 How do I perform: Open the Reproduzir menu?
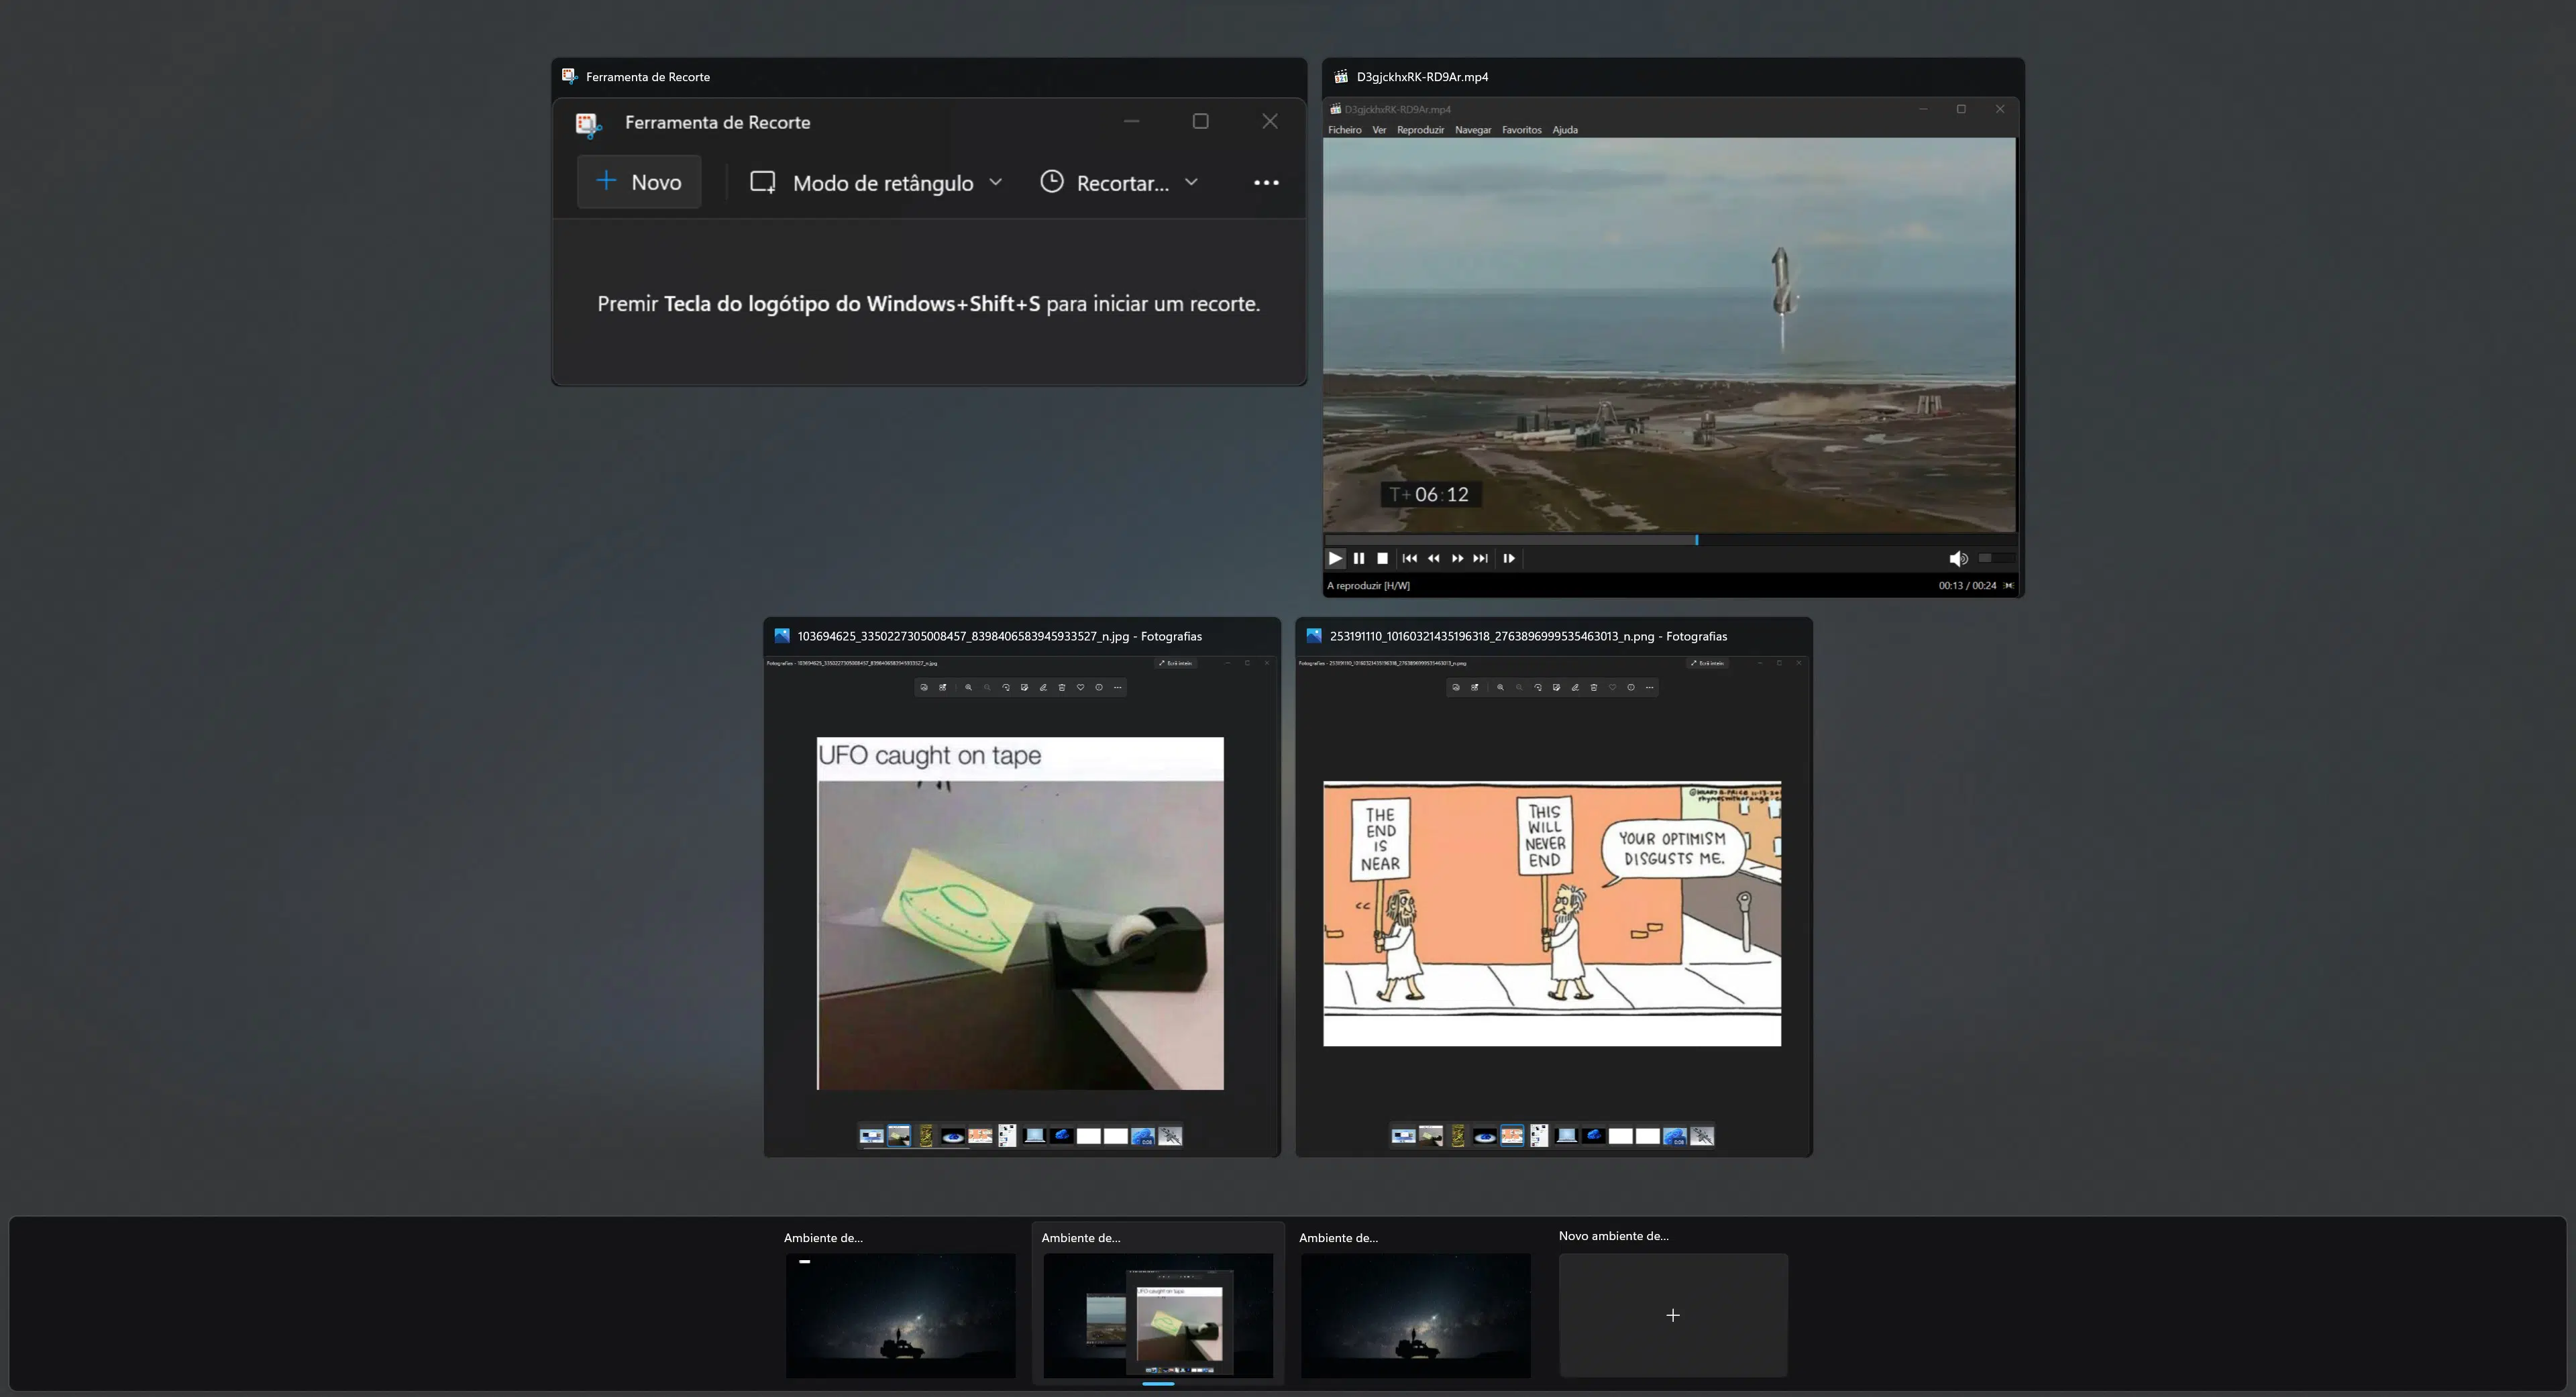(1420, 130)
